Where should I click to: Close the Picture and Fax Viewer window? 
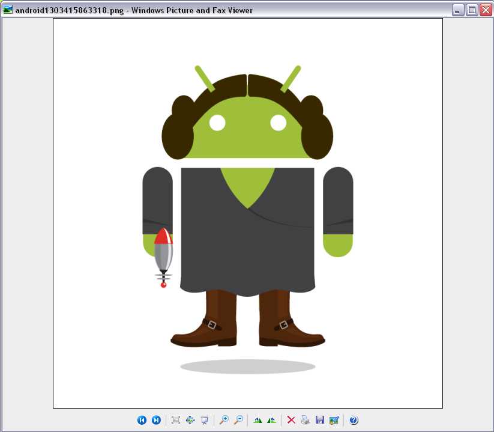click(486, 10)
